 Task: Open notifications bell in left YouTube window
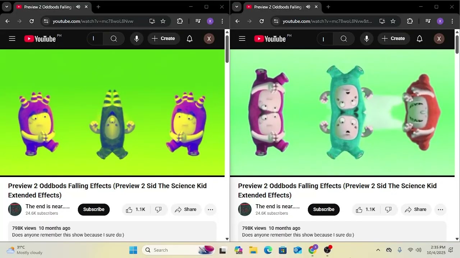pyautogui.click(x=189, y=39)
